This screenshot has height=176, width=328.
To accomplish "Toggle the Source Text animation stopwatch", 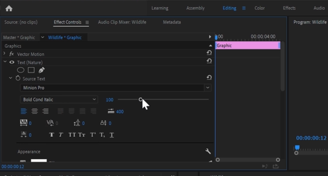I will click(x=18, y=78).
